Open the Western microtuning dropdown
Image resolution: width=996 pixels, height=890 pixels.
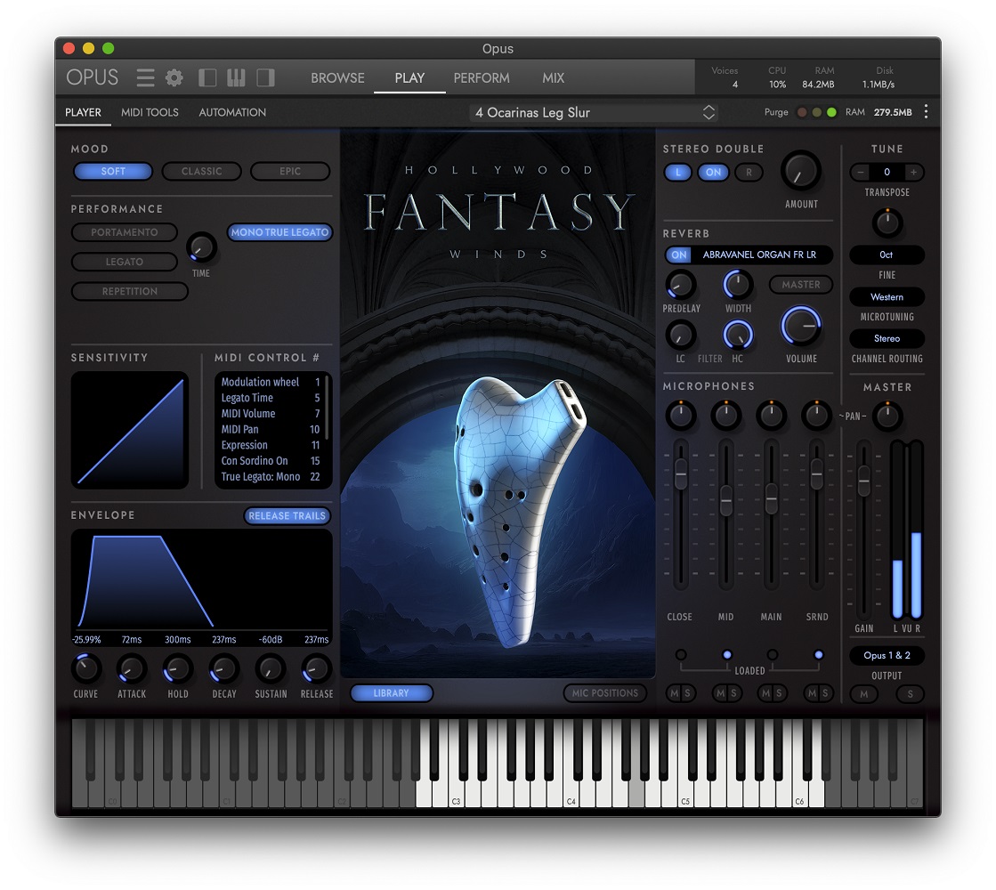pyautogui.click(x=887, y=296)
